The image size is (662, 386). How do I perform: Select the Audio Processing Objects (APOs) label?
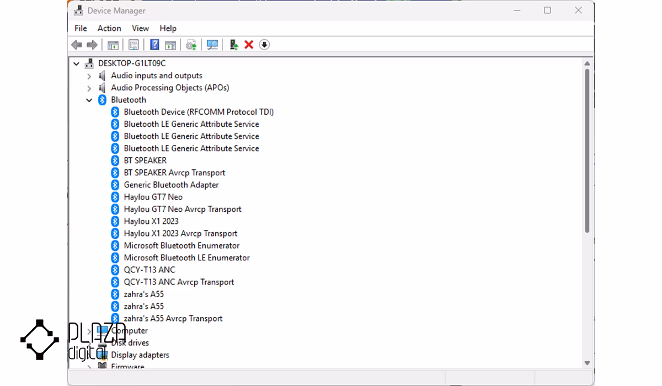tap(170, 88)
